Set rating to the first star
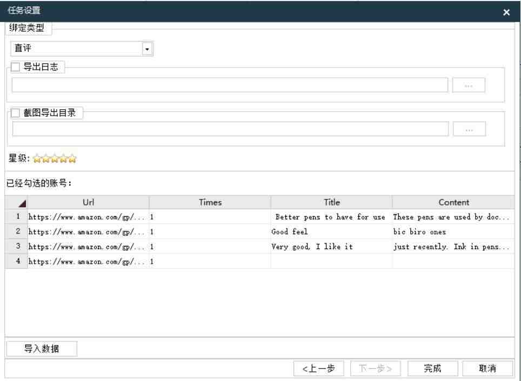 [x=37, y=159]
